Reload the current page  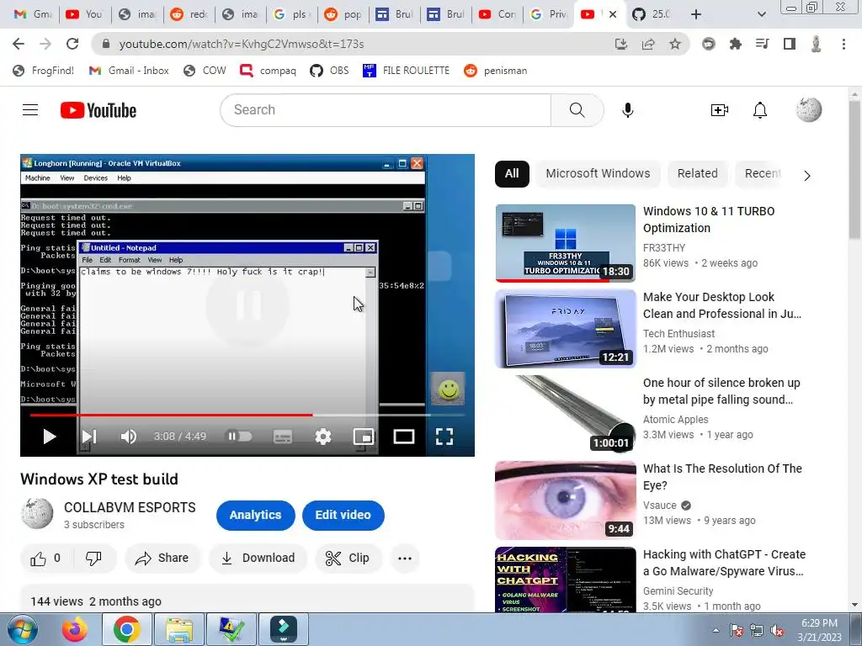[x=72, y=44]
